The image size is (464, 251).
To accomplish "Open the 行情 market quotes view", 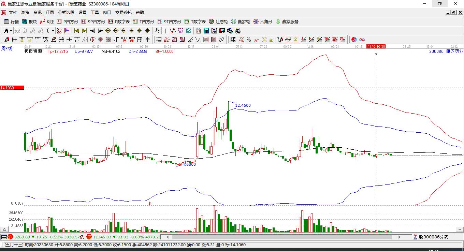I will coord(11,21).
